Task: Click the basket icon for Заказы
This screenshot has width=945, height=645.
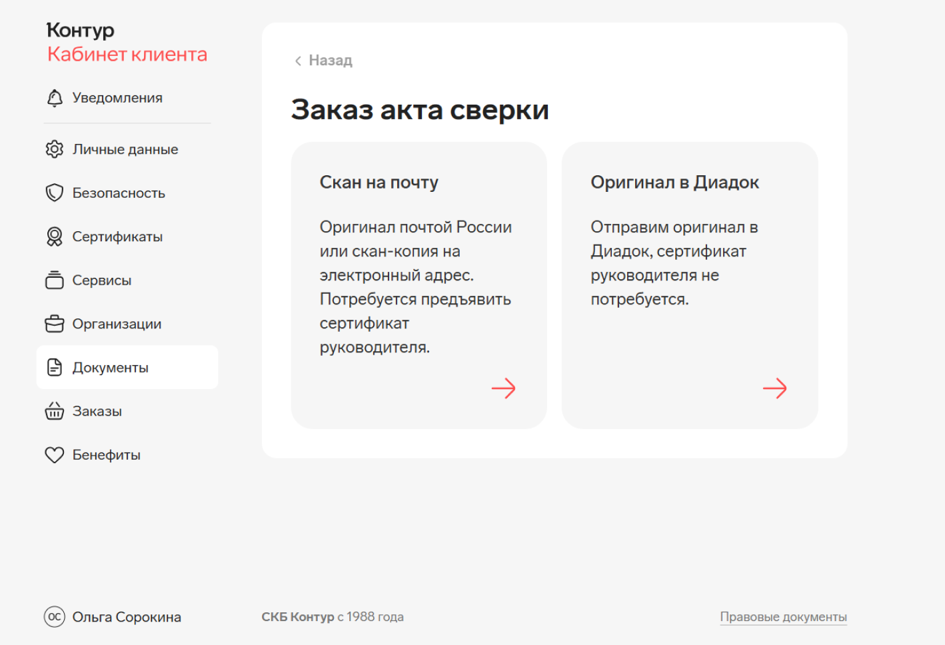Action: (x=55, y=411)
